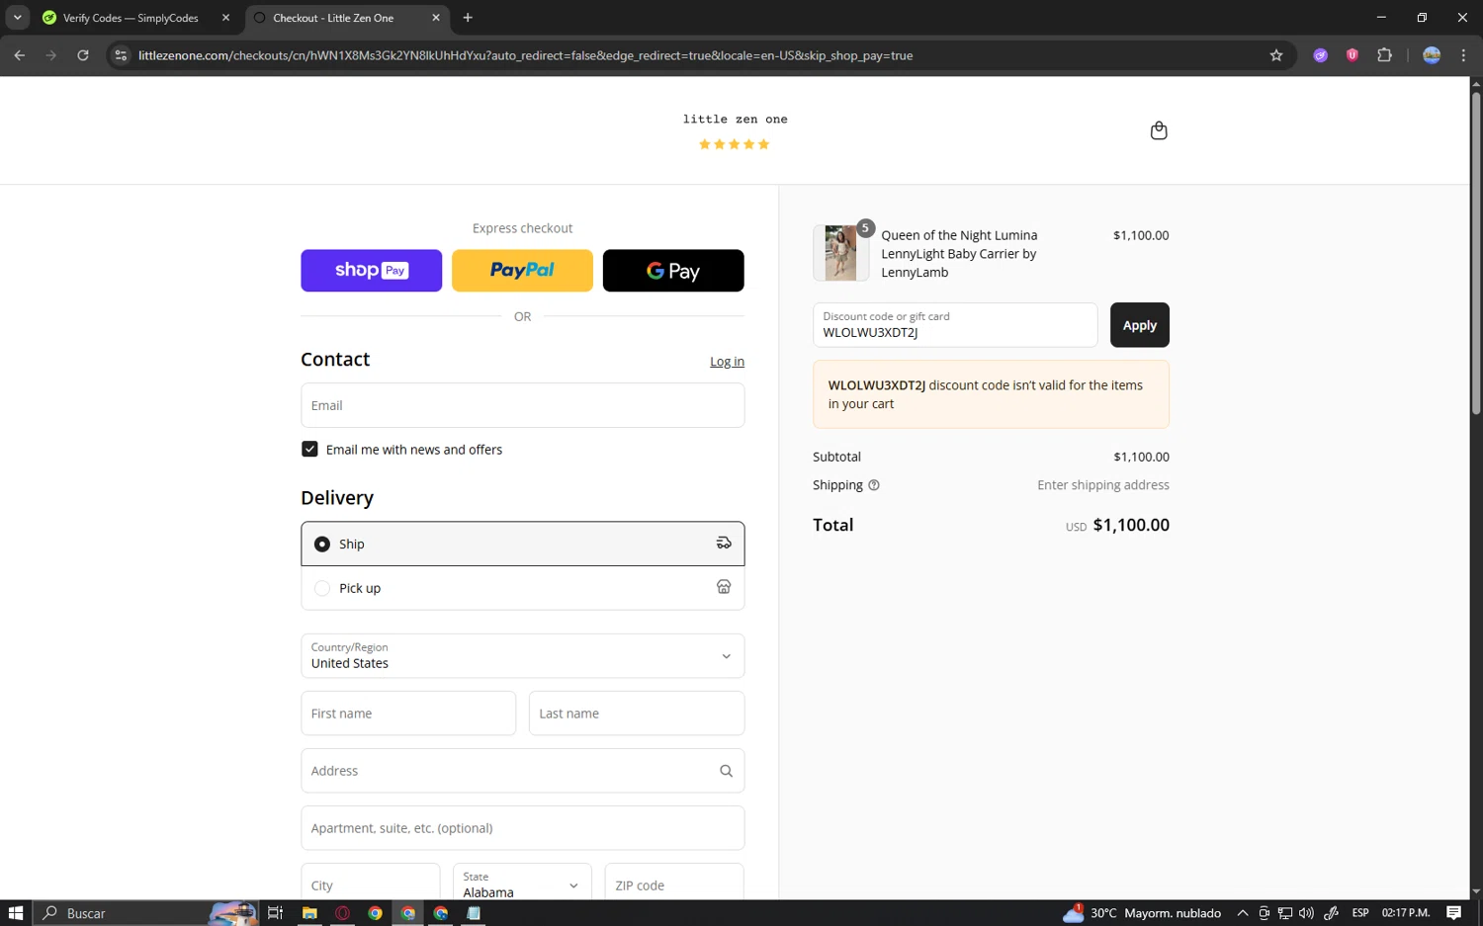Click the address search magnifier icon
Screen dimensions: 1483x926
pyautogui.click(x=726, y=771)
